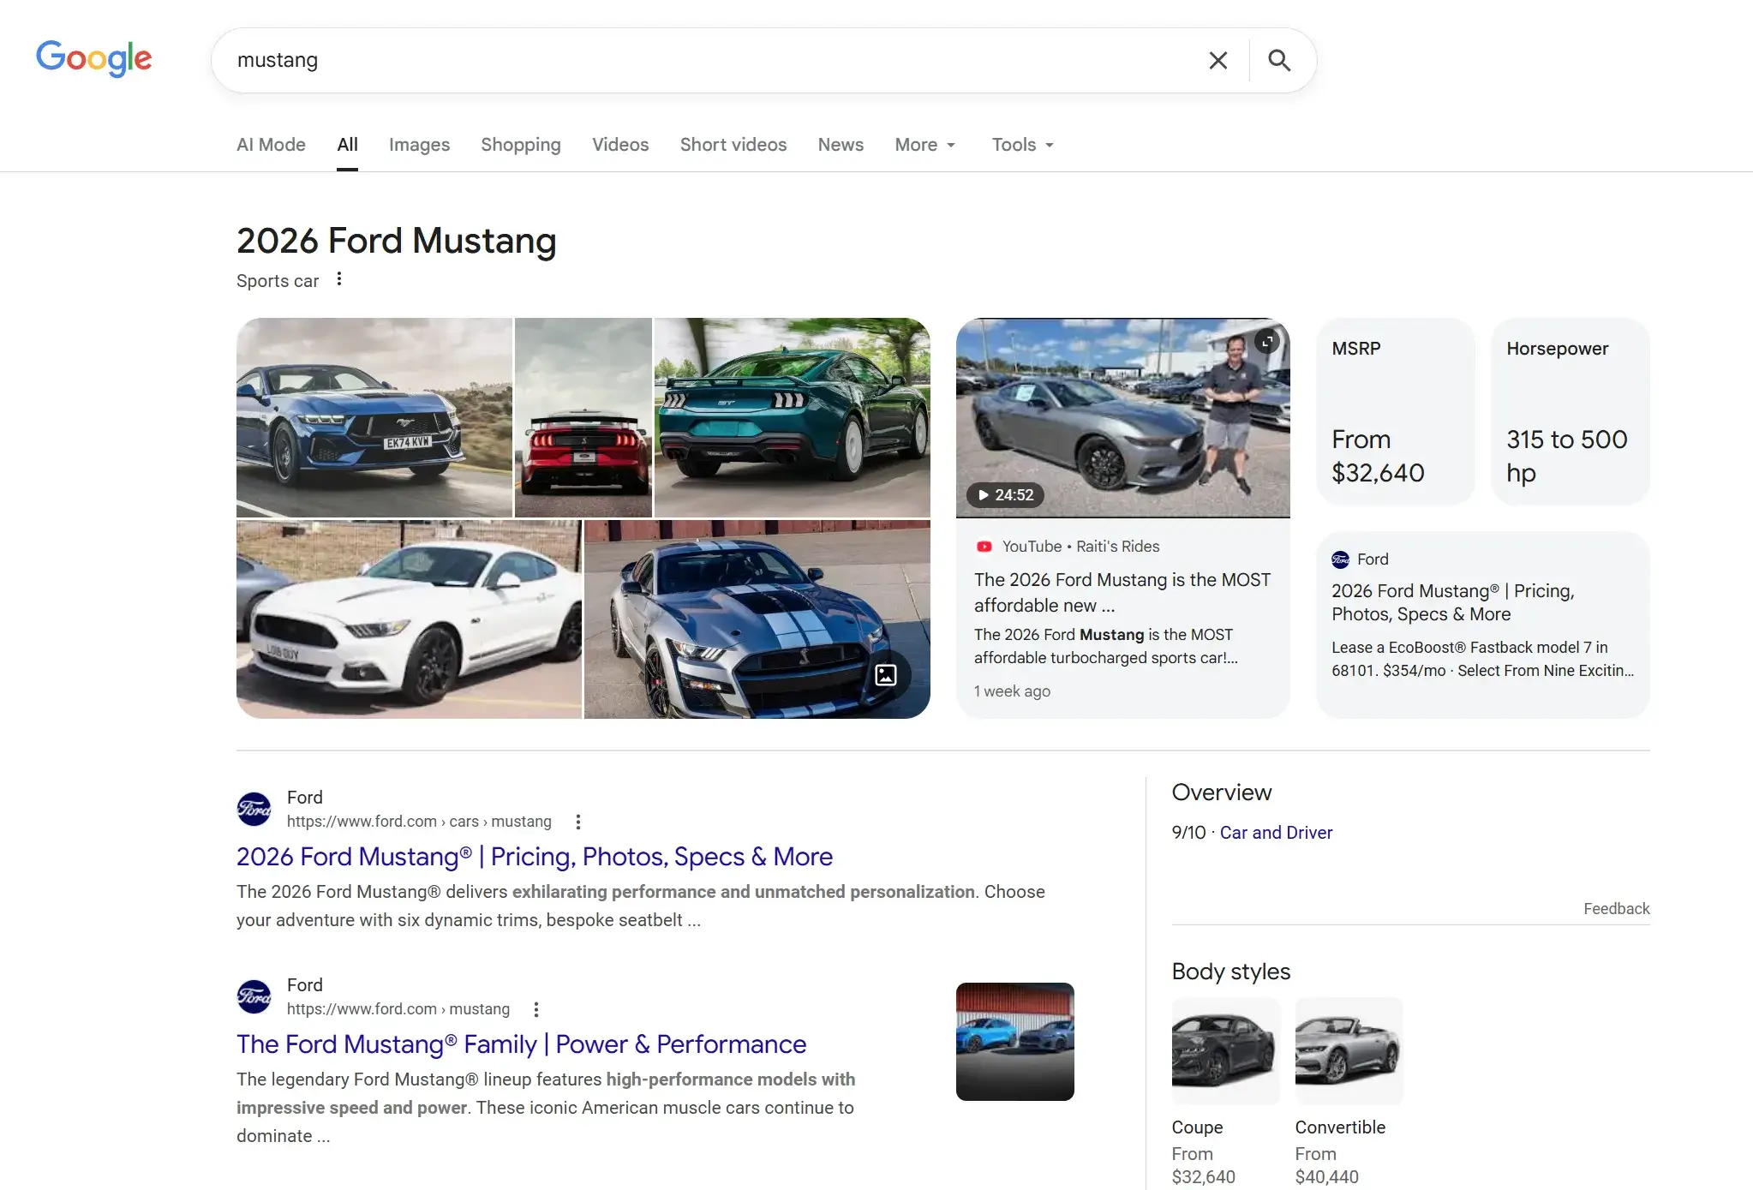Open the More dropdown
This screenshot has height=1190, width=1753.
(x=924, y=144)
